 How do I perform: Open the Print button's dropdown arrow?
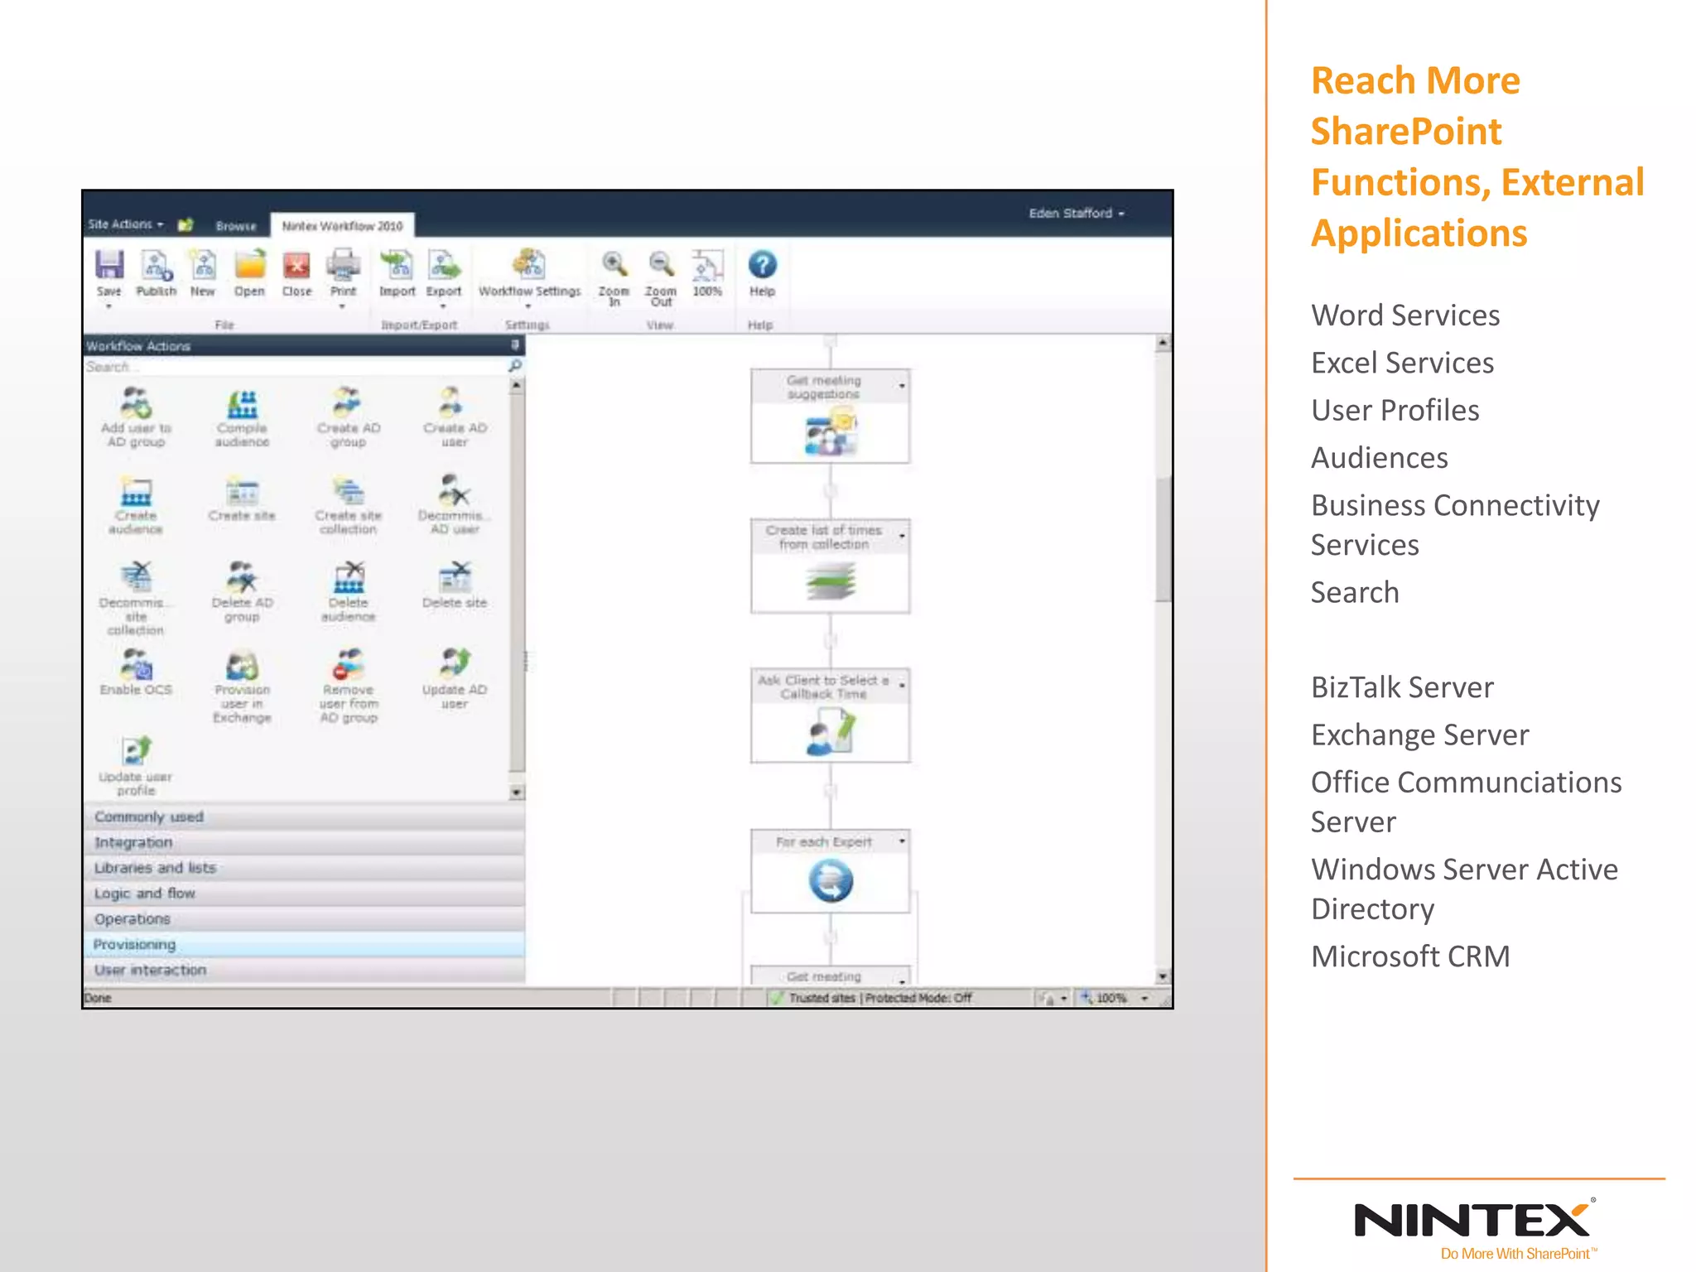click(343, 307)
